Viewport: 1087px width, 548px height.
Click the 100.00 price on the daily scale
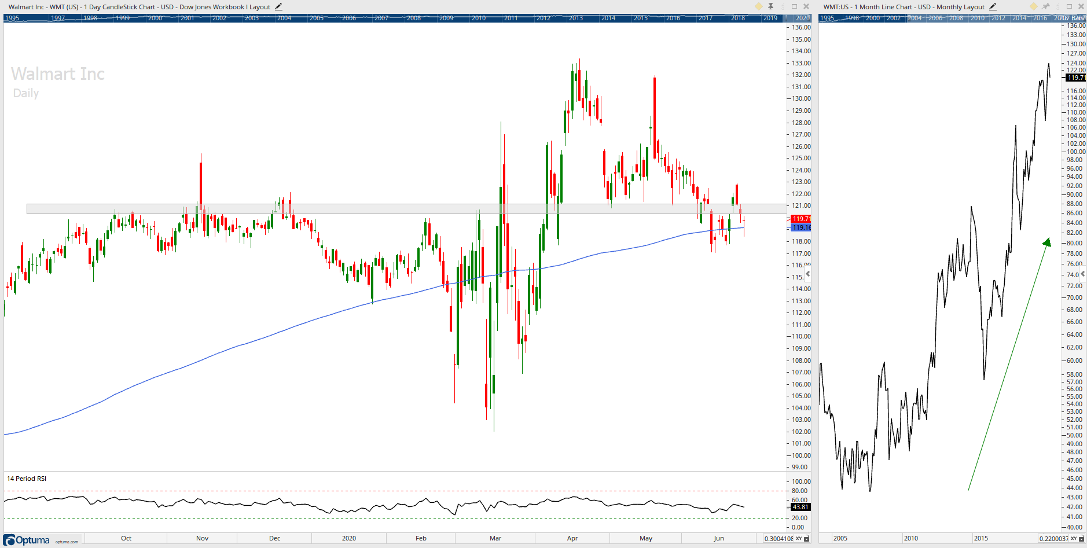click(802, 455)
